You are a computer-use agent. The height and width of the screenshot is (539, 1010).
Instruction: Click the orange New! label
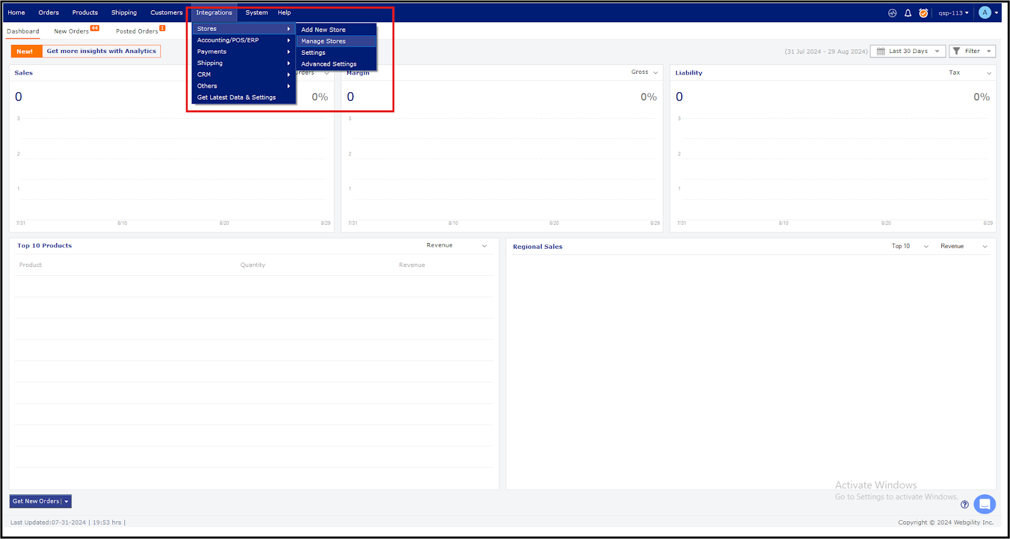tap(25, 52)
